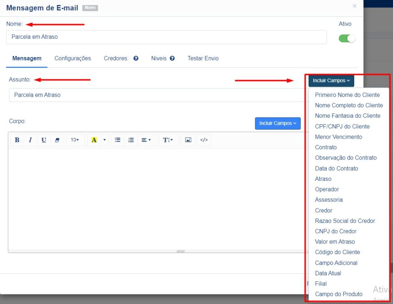Open the blue Incluir Campos dropdown for Corpo
393x304 pixels.
[x=277, y=123]
